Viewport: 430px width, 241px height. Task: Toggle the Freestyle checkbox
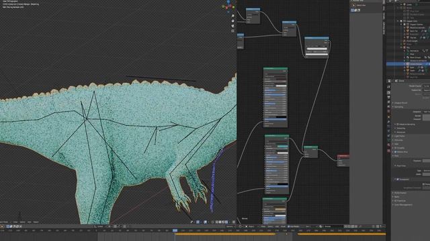click(x=396, y=201)
